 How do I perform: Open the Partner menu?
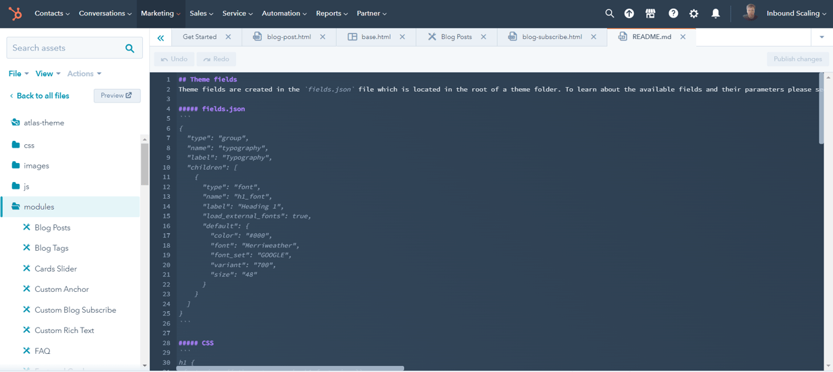pos(372,13)
